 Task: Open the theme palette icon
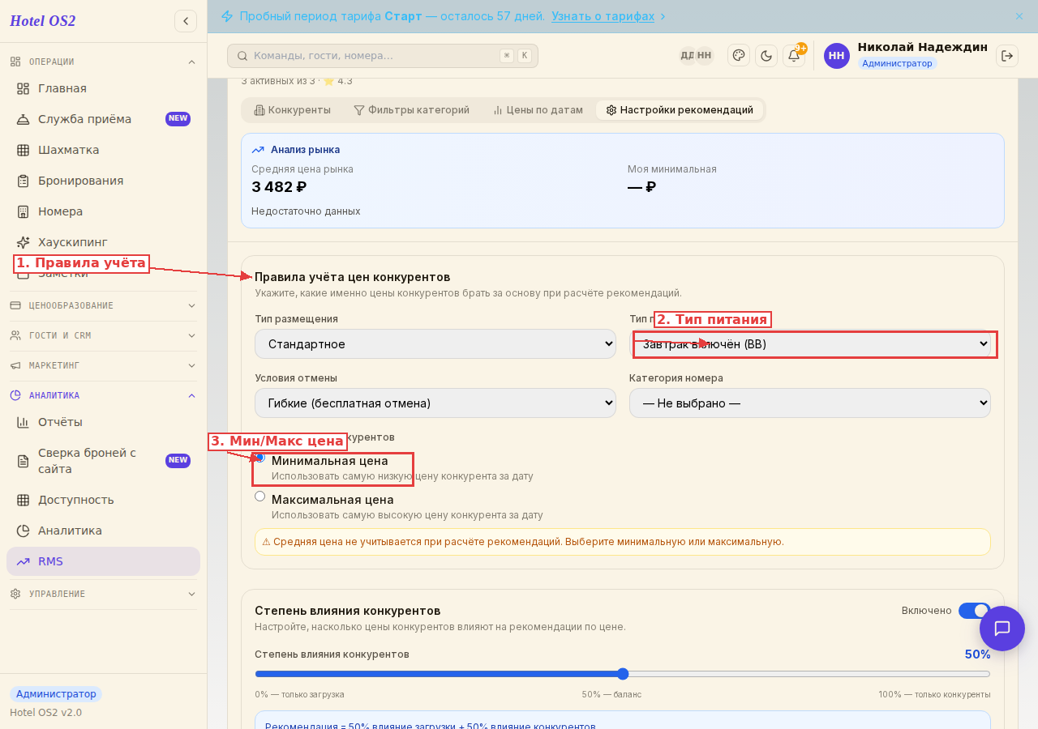click(x=739, y=55)
